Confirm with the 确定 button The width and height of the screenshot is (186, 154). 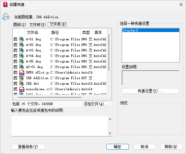pos(117,147)
